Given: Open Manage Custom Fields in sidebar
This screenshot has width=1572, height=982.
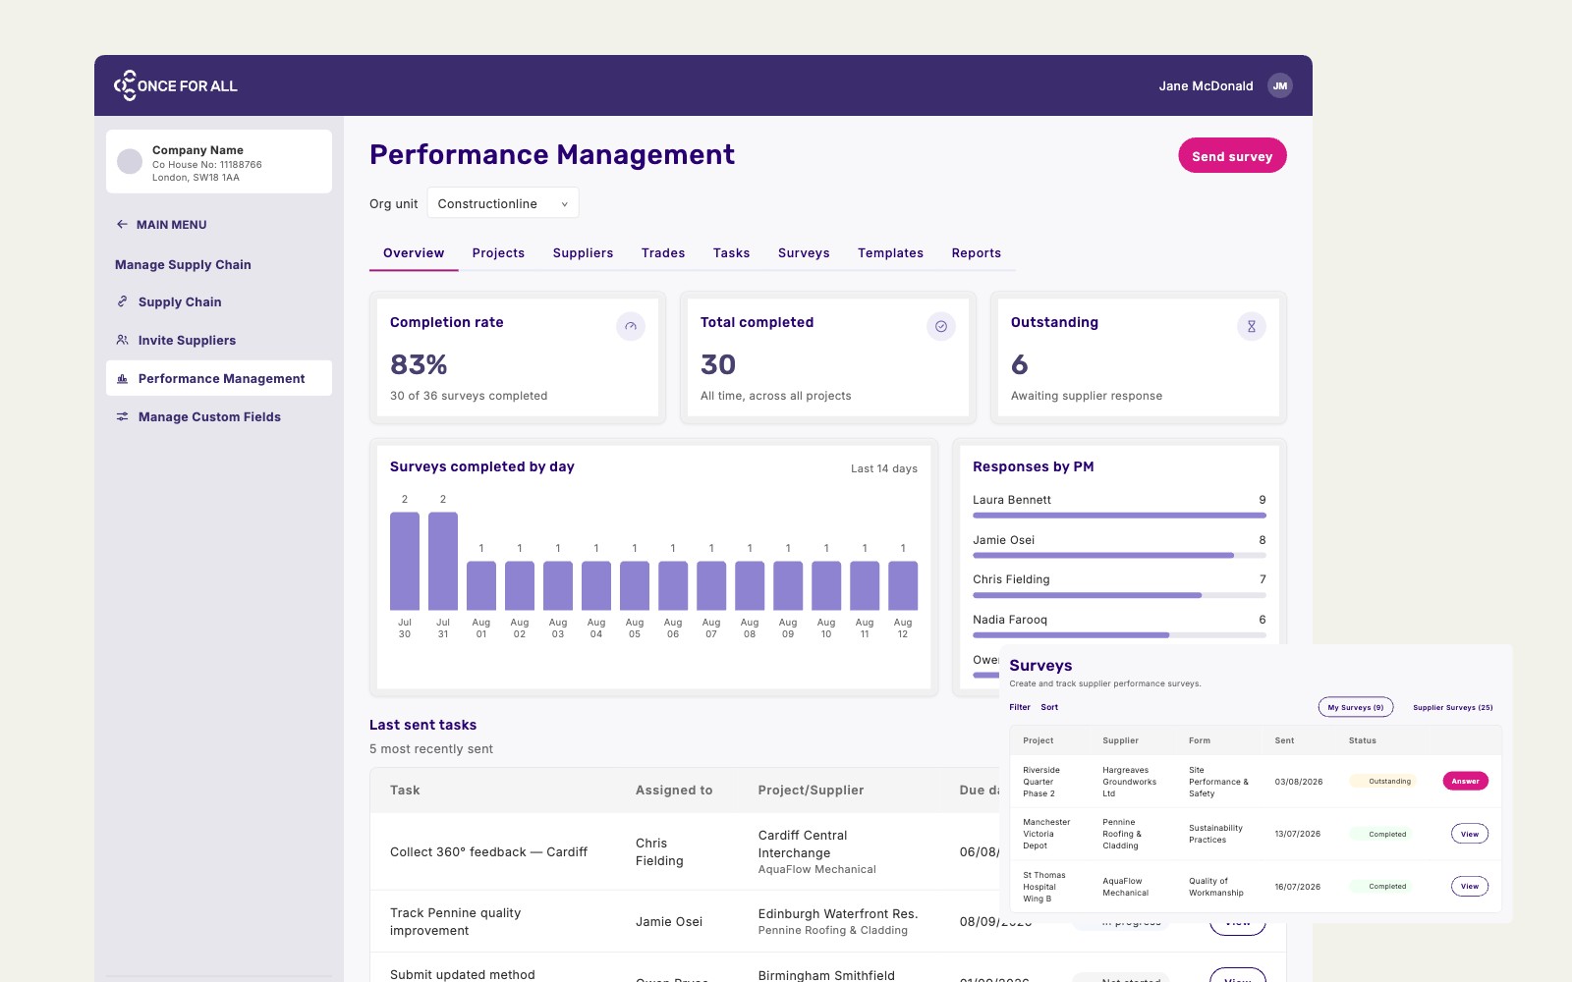Looking at the screenshot, I should [x=219, y=416].
